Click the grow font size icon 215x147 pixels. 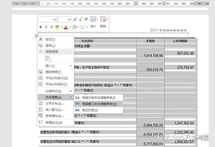tap(75, 20)
